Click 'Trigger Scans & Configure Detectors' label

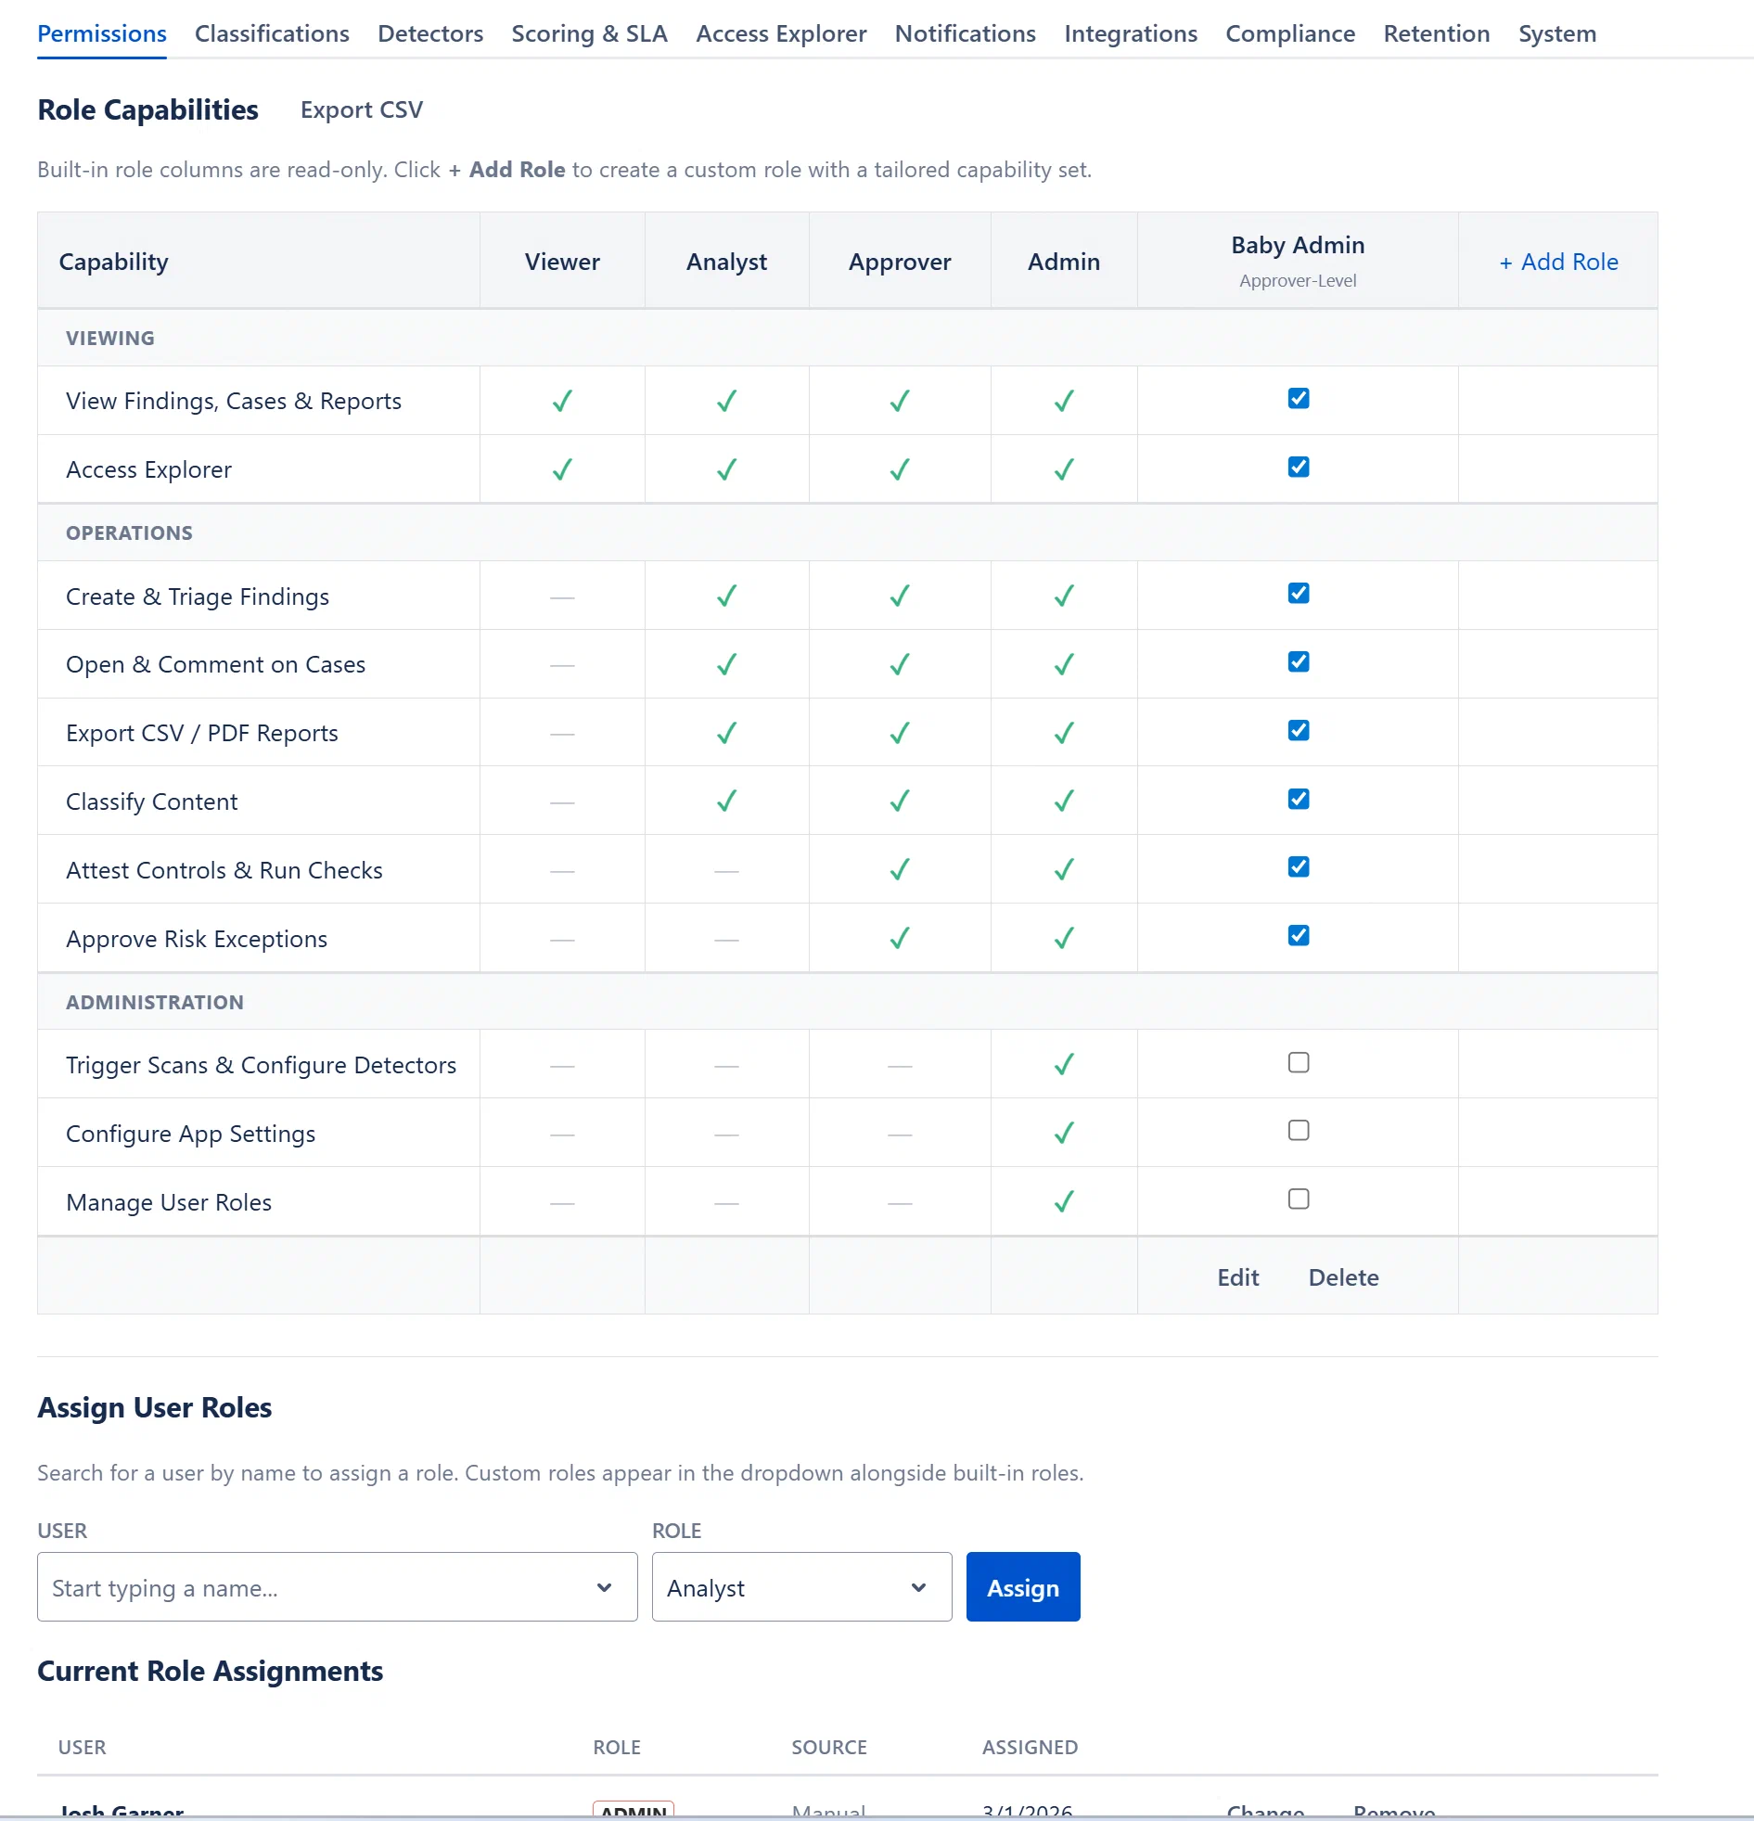261,1065
